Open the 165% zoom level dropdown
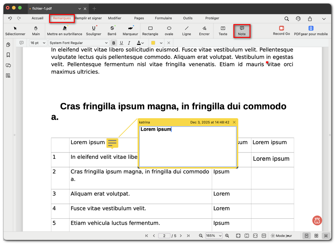The image size is (335, 244). click(x=214, y=236)
